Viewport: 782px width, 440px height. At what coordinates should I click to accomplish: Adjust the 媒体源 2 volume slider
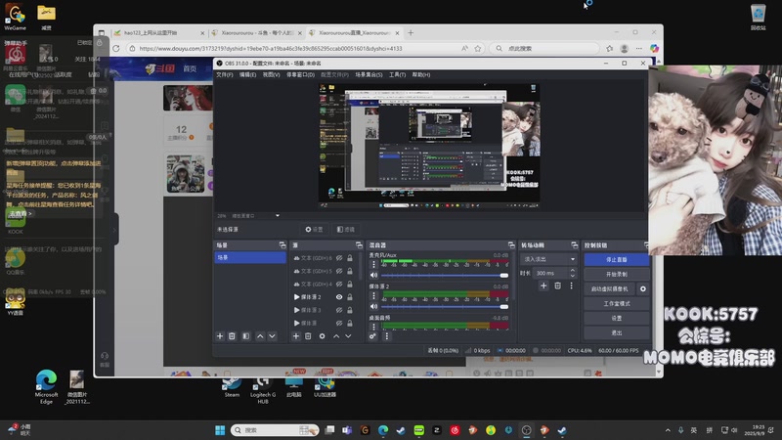[445, 306]
